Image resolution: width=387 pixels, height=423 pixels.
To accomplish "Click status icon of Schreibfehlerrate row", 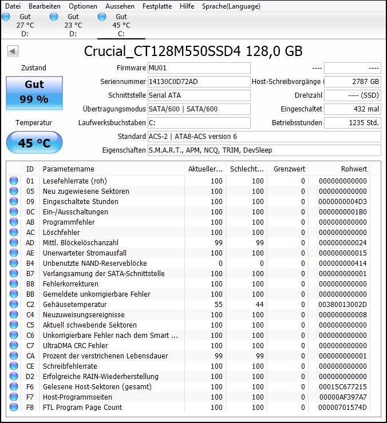I will [x=14, y=366].
